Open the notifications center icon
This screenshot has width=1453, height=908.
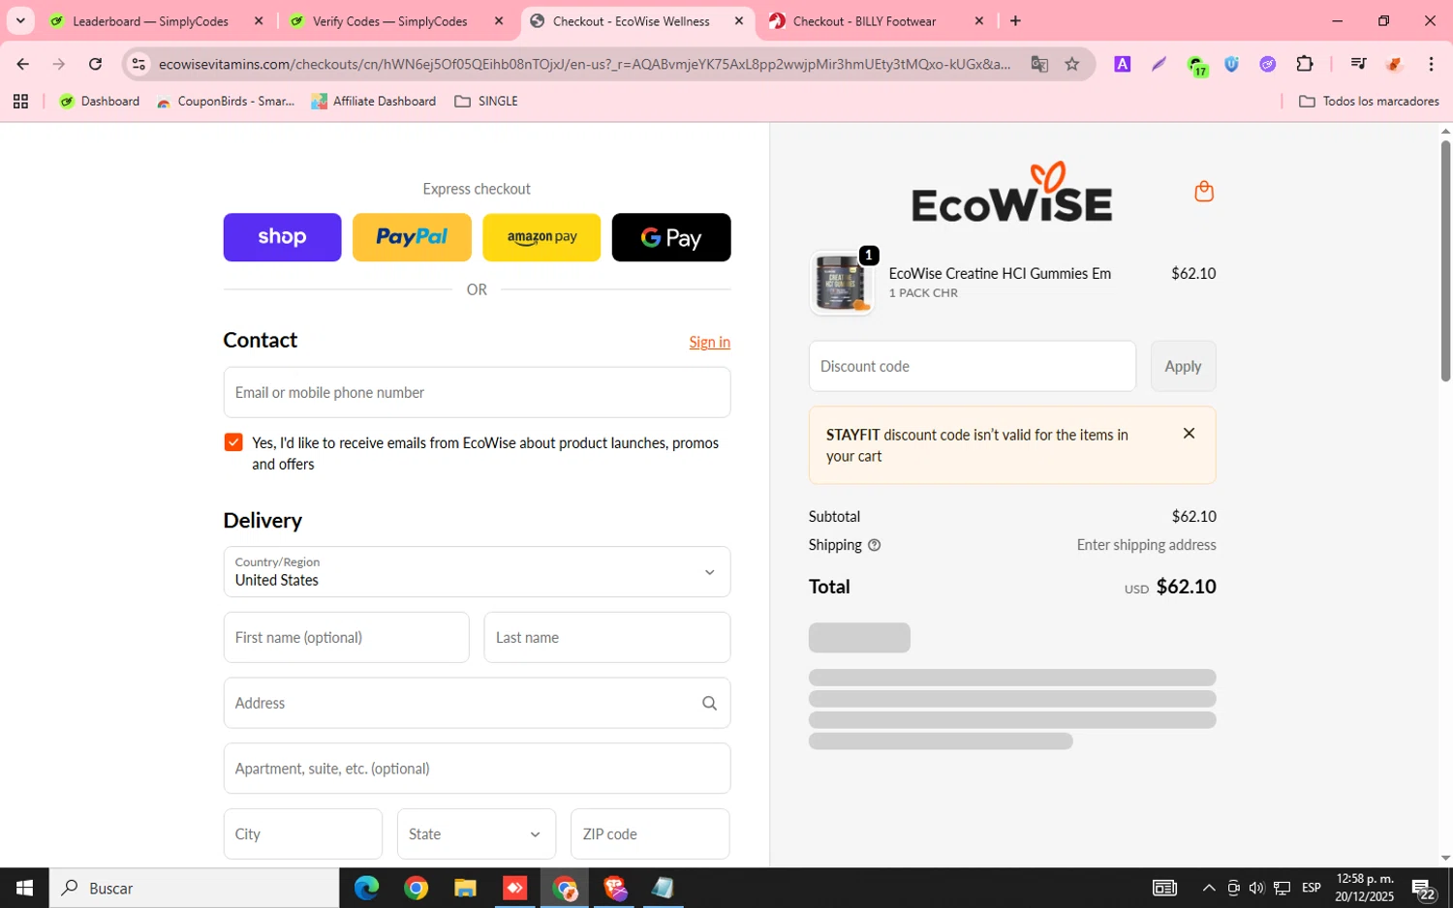click(x=1423, y=888)
